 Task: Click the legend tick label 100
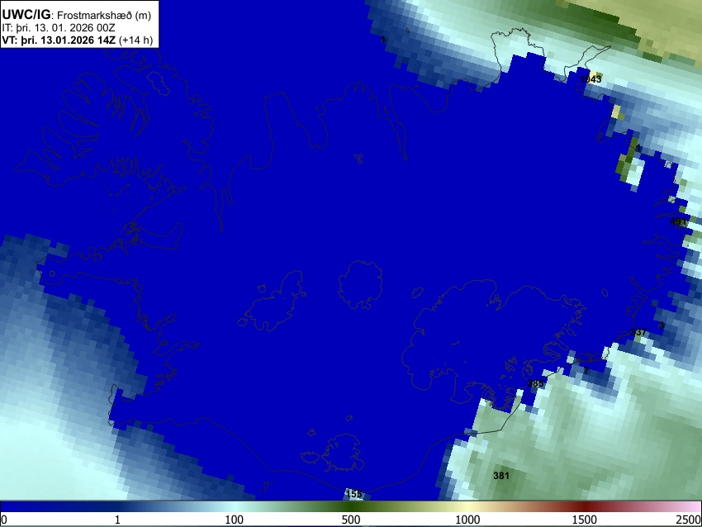tap(234, 520)
